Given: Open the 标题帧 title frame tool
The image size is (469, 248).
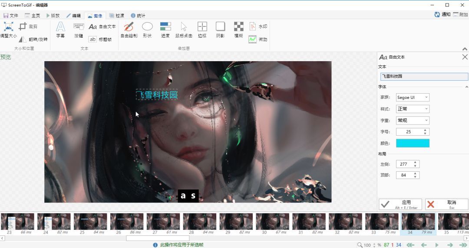Looking at the screenshot, I should tap(100, 39).
